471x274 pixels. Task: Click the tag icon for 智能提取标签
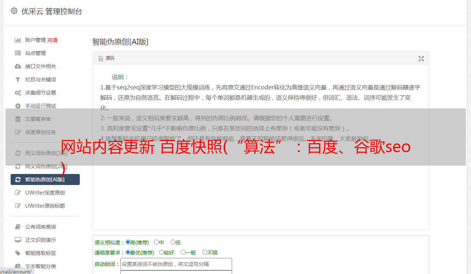click(x=18, y=253)
